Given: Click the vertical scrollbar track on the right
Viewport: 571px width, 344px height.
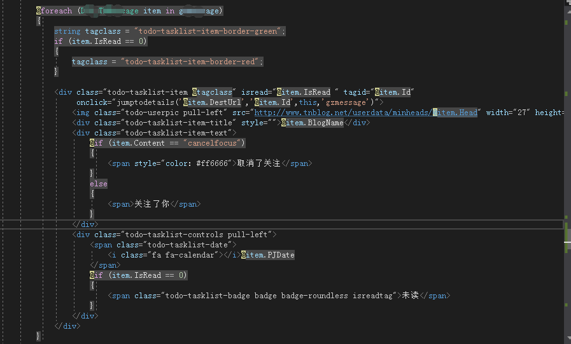Looking at the screenshot, I should pos(567,175).
